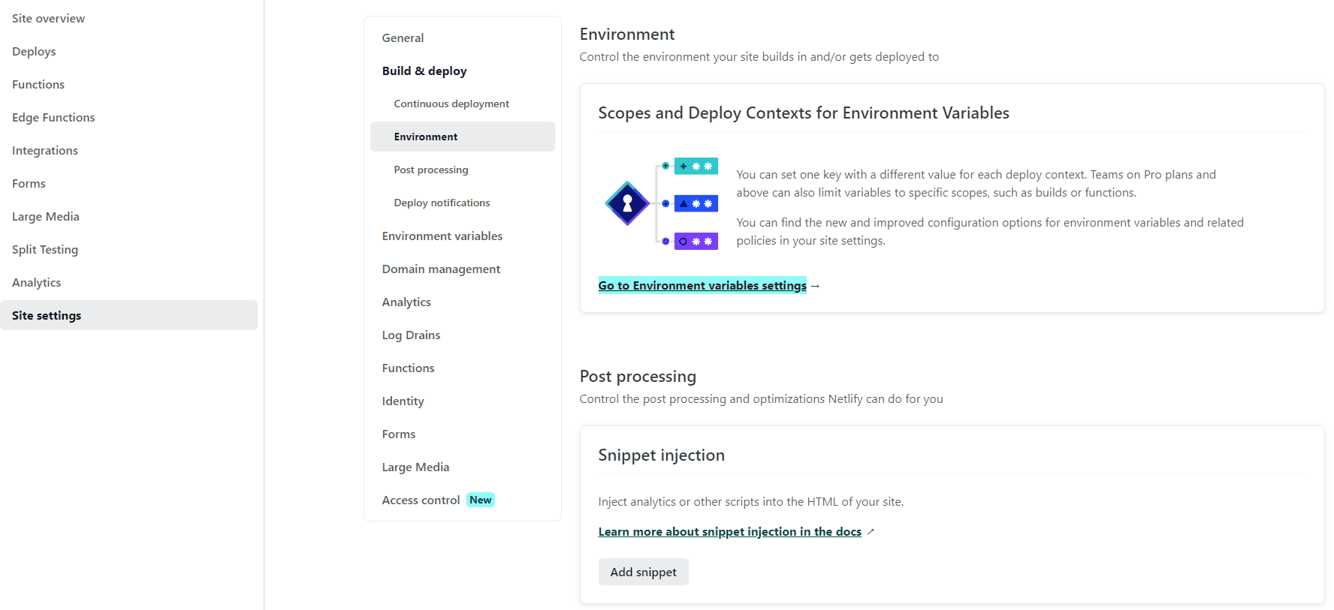
Task: Open General settings section
Action: coord(403,38)
